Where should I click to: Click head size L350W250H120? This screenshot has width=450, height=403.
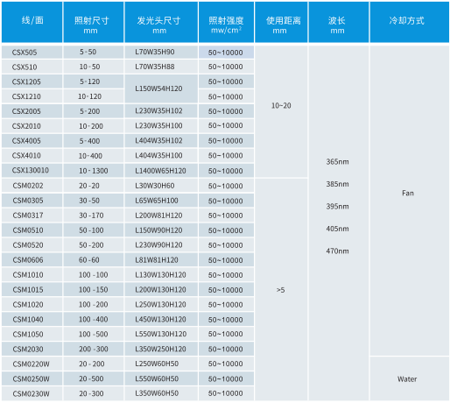pos(161,349)
